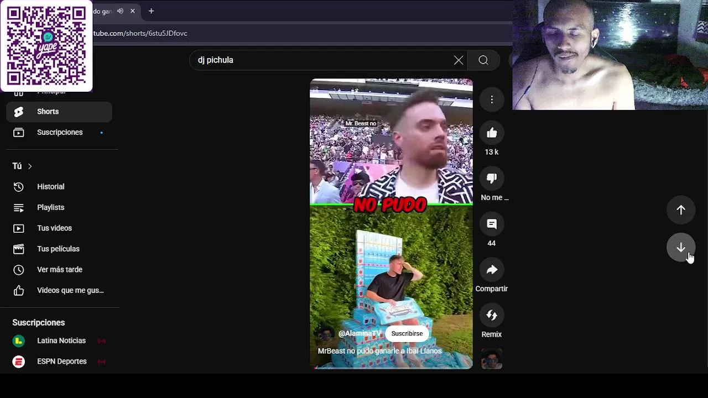
Task: Clear the search box text
Action: click(x=459, y=60)
